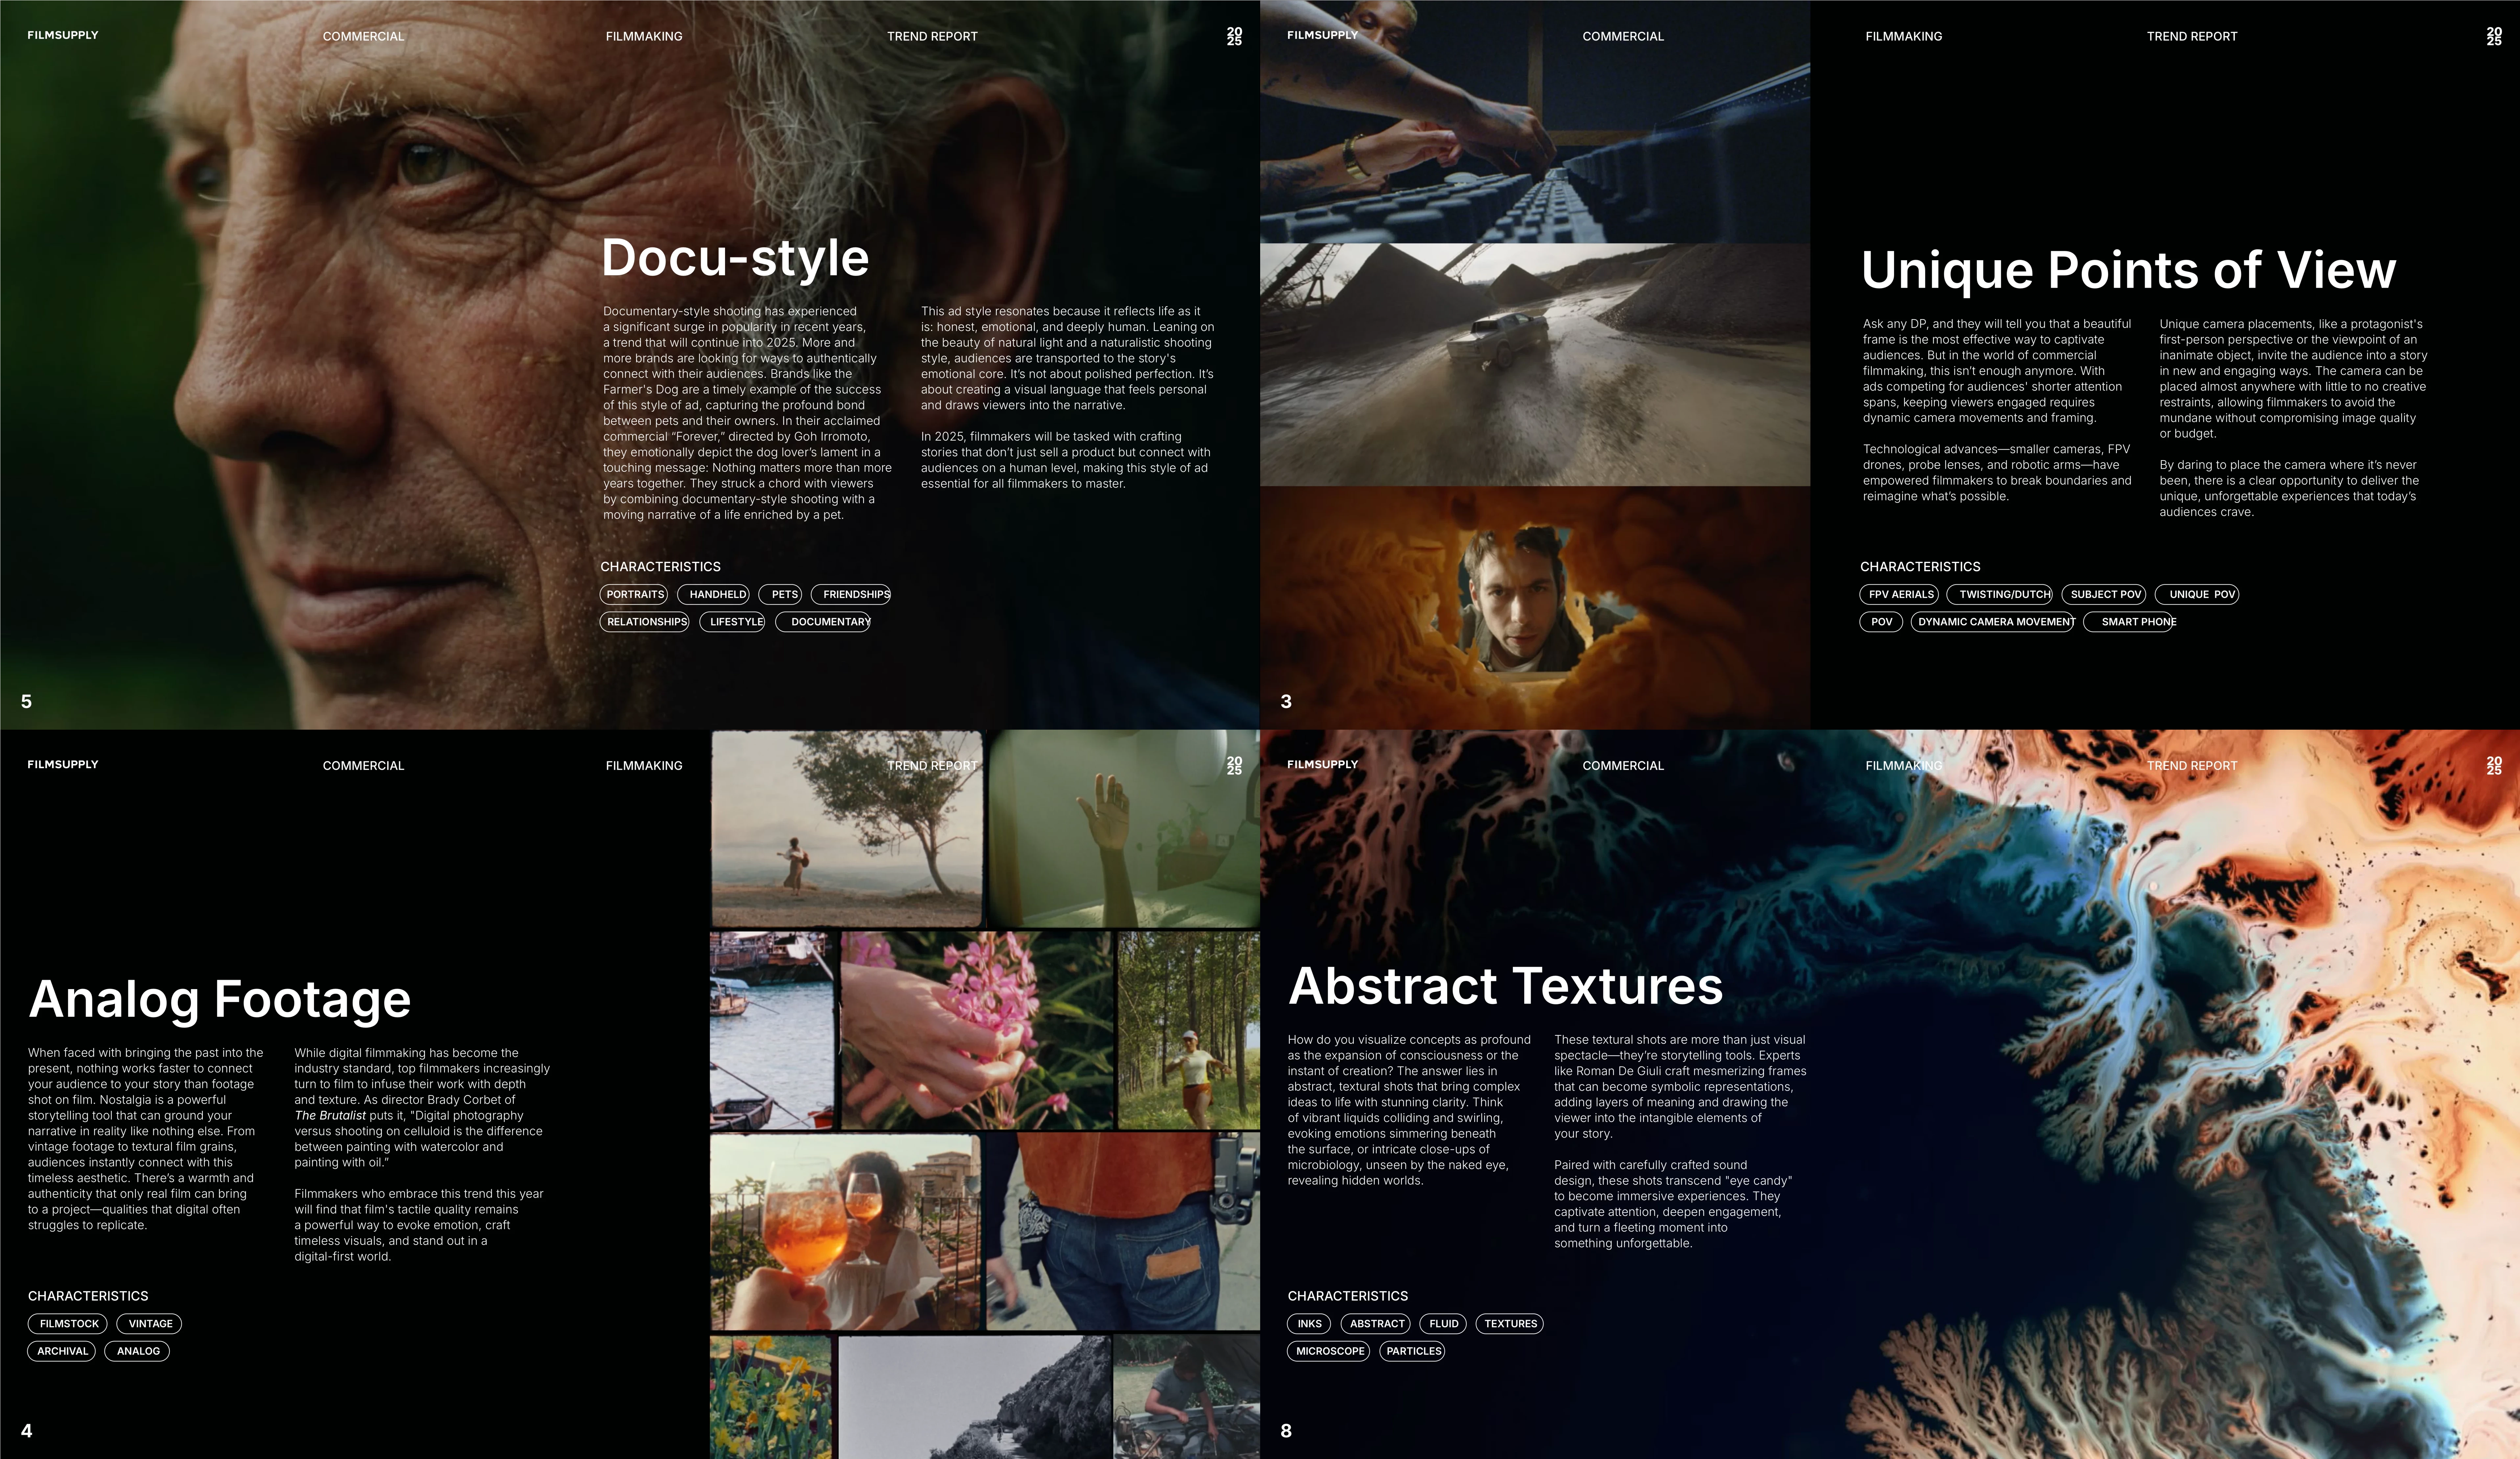
Task: Open the orange cocktail glasses frame
Action: point(846,1232)
